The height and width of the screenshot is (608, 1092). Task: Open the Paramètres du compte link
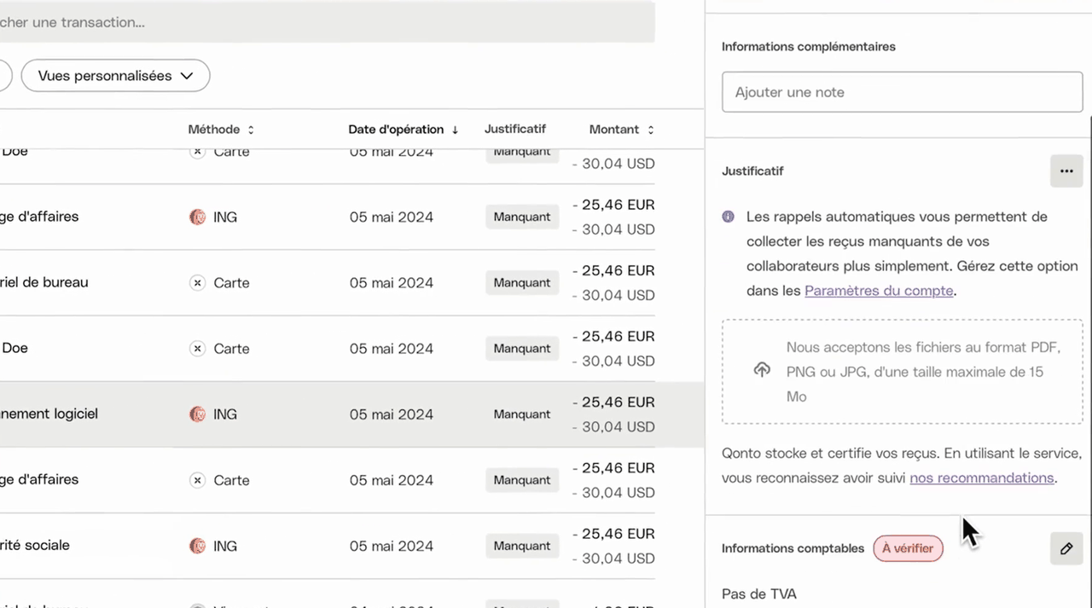tap(879, 291)
